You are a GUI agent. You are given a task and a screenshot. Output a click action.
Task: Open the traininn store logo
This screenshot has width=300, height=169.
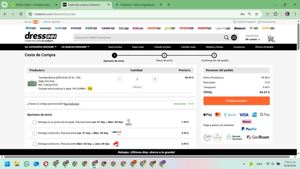click(138, 28)
